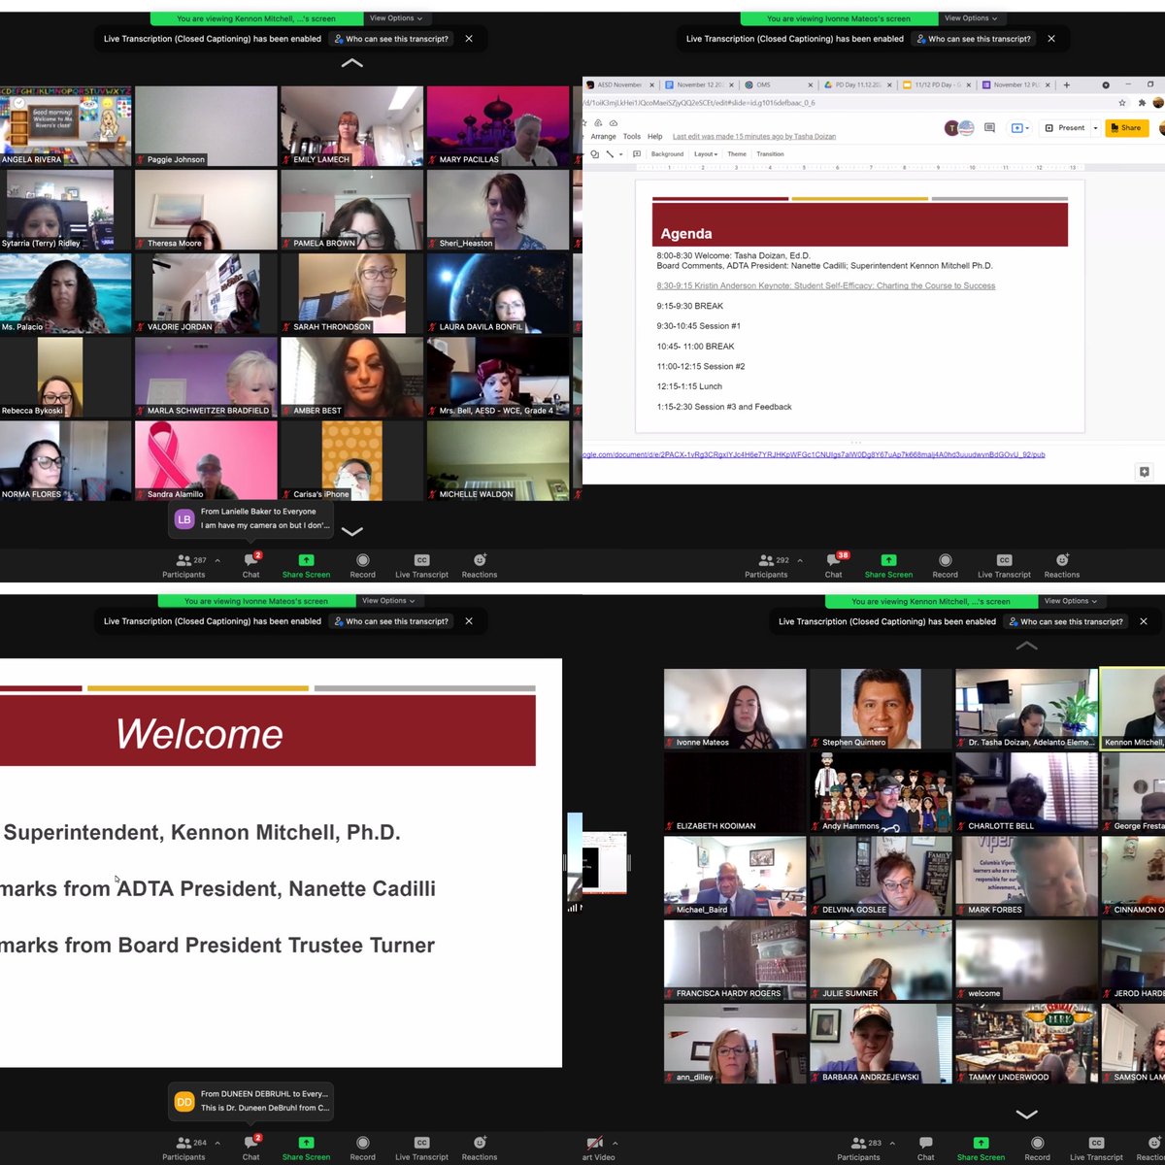The image size is (1165, 1165).
Task: Start recording the Zoom meeting
Action: [x=362, y=567]
